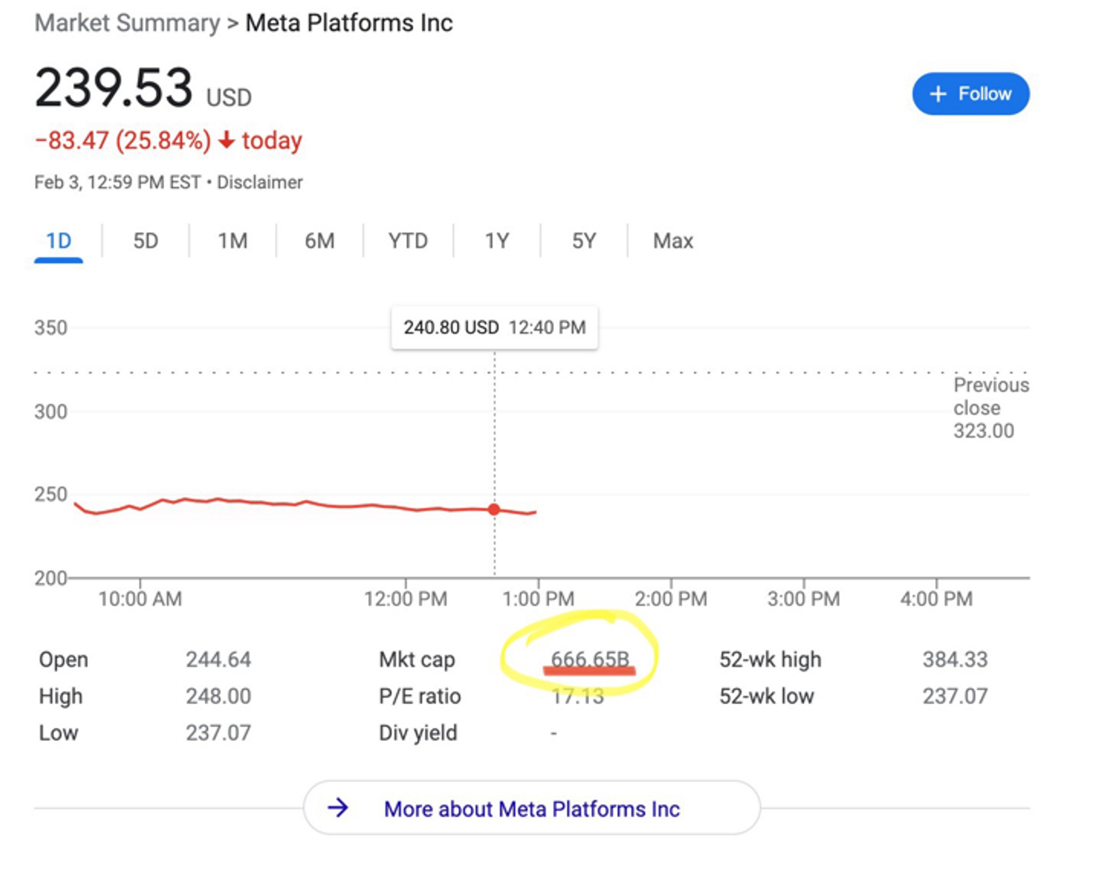Click the Market Summary breadcrumb link

coord(127,23)
